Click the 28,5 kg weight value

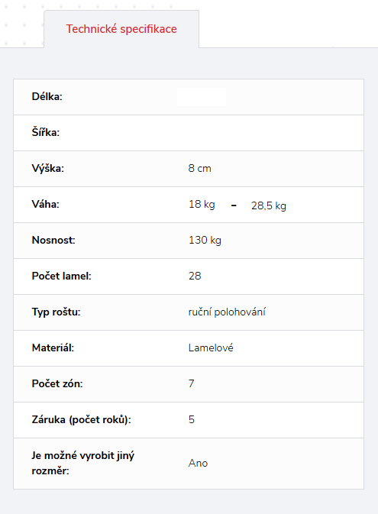[269, 206]
